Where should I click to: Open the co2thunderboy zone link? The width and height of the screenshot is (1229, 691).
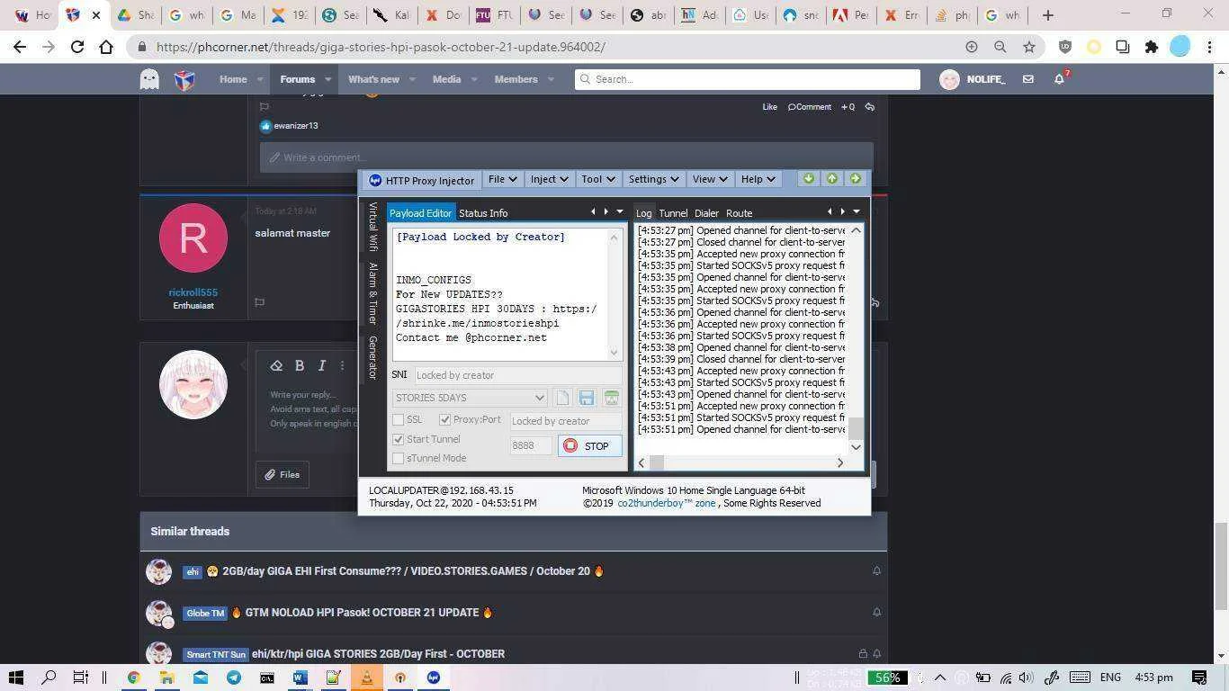click(x=667, y=503)
